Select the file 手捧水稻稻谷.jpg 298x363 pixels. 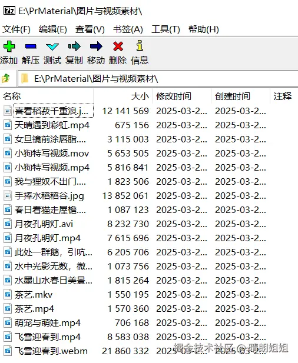[x=49, y=196]
